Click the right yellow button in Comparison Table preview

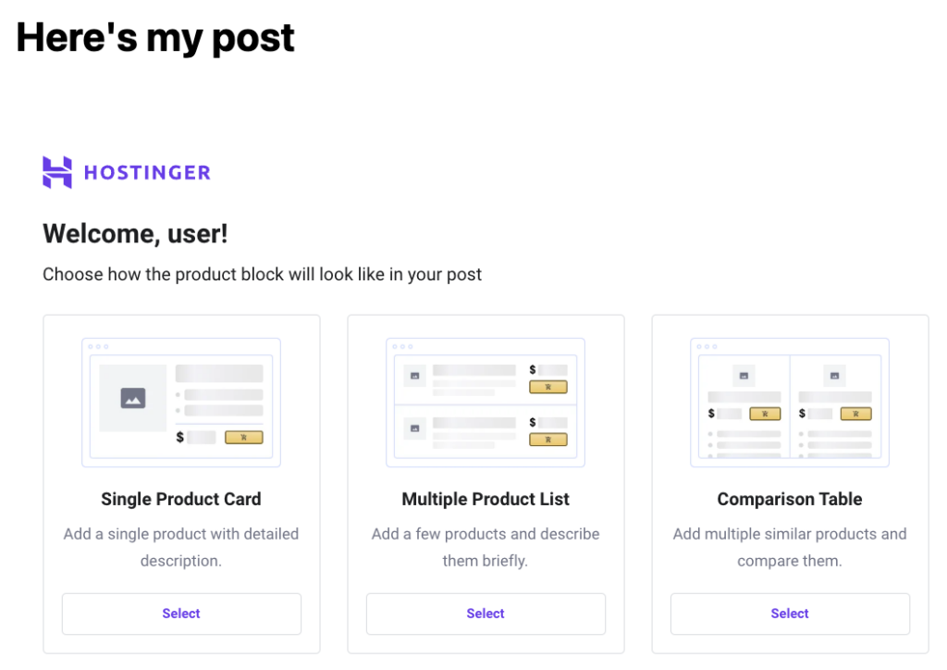click(x=855, y=414)
